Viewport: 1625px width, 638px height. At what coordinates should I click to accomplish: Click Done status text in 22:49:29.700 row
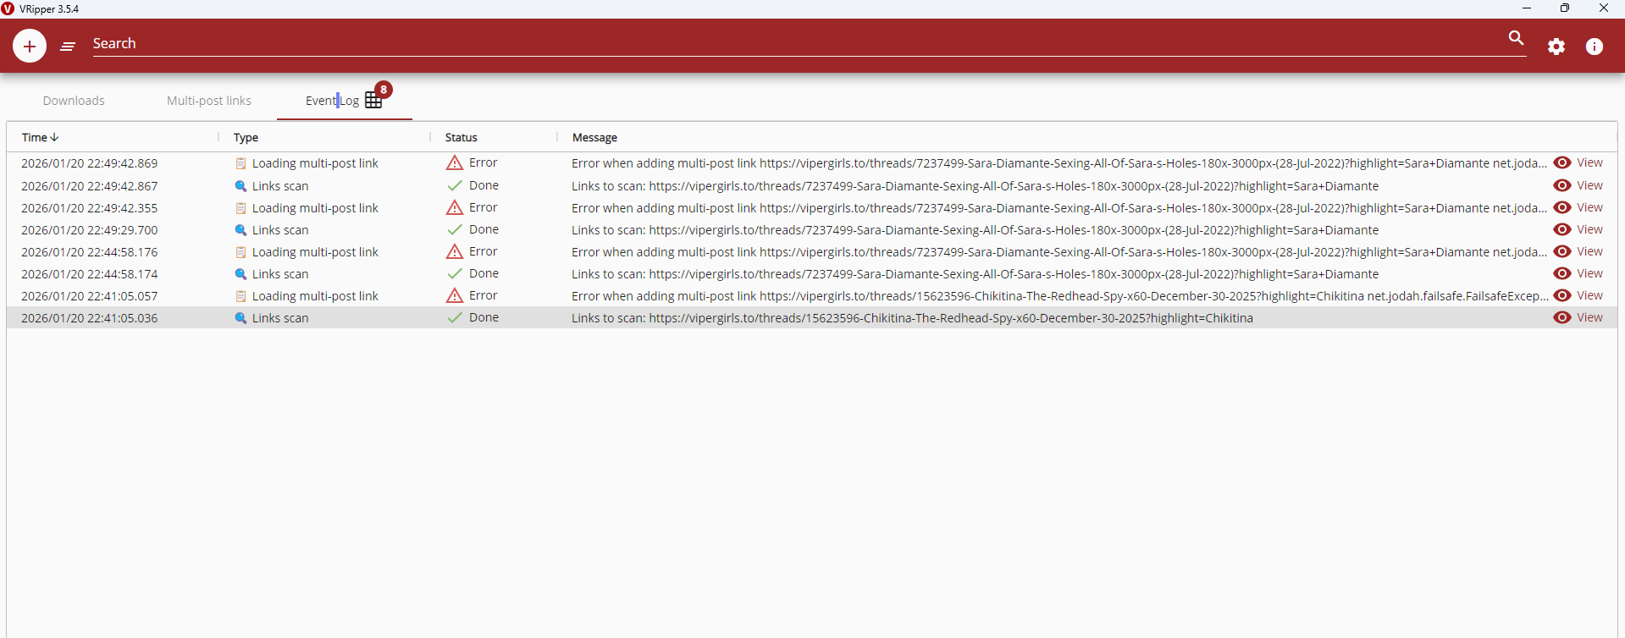[484, 229]
